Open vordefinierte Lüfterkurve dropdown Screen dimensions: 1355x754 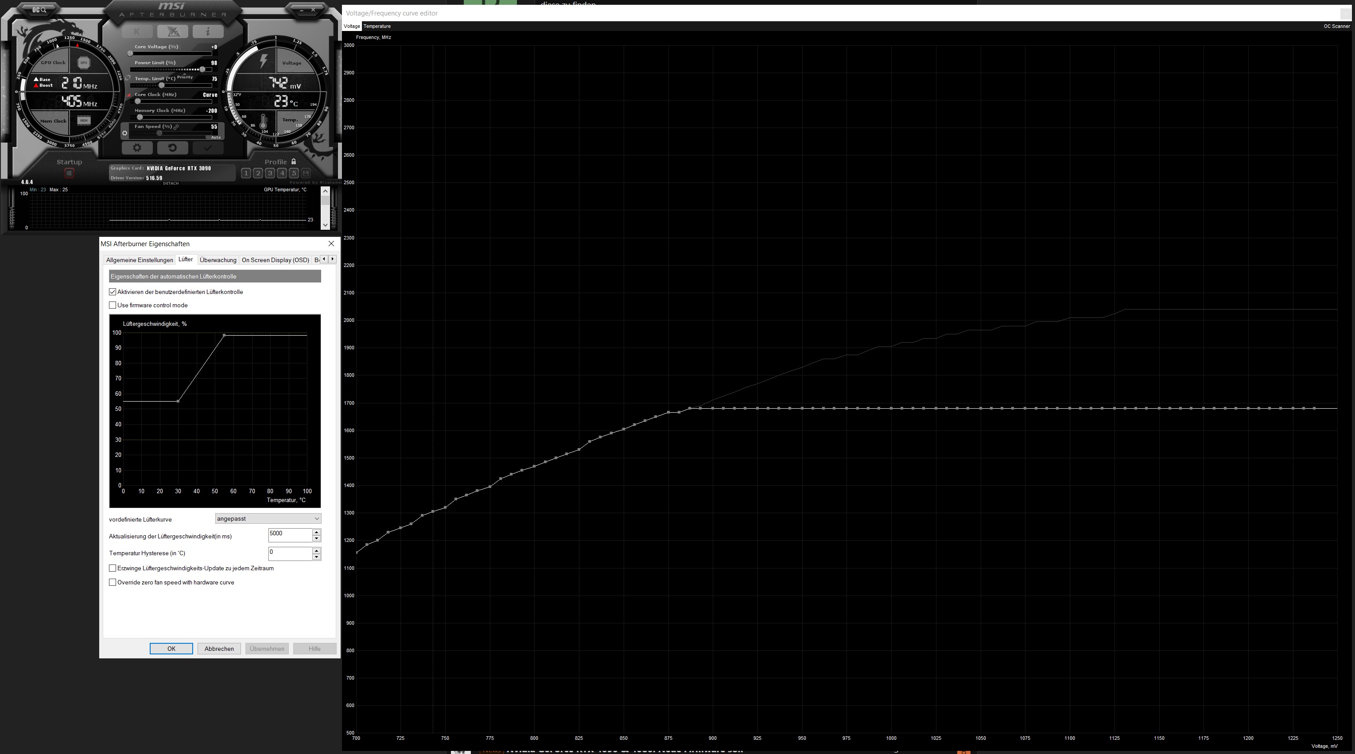(x=268, y=518)
